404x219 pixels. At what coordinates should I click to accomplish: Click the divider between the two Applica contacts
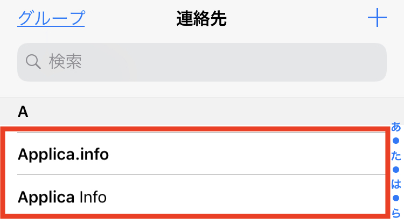[201, 175]
